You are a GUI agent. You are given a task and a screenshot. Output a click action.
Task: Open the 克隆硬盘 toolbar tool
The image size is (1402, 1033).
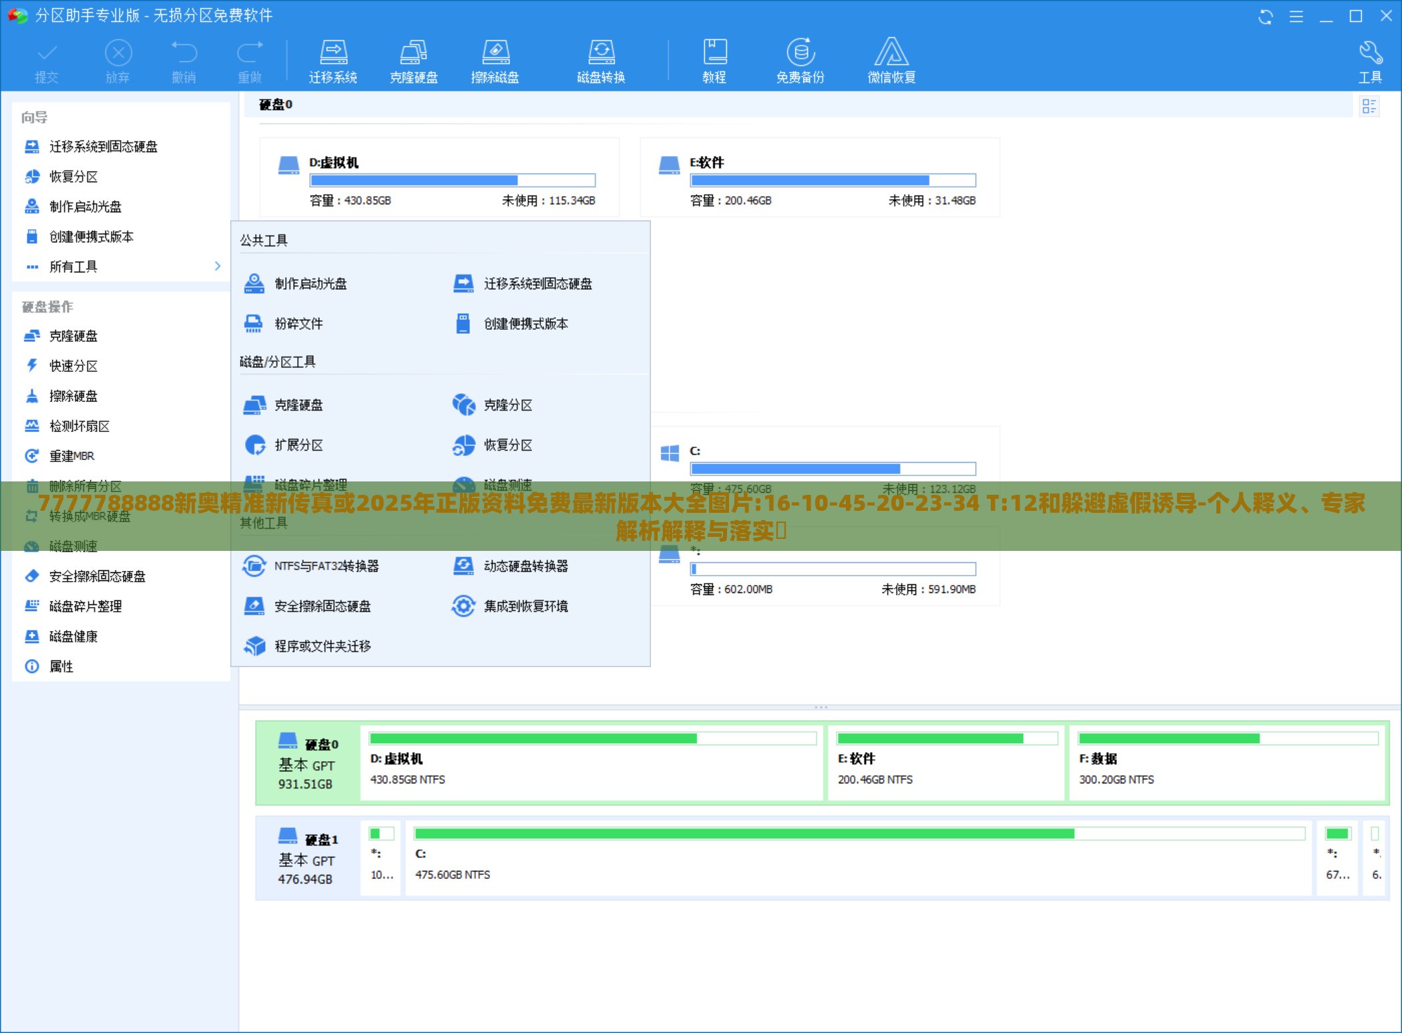point(413,61)
